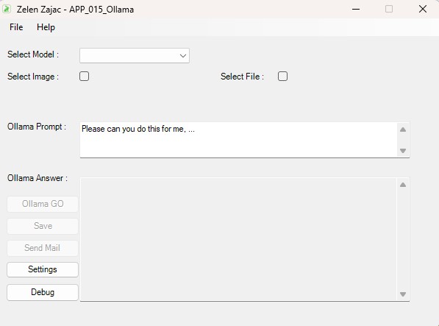Click the Ollama Prompt scroll down arrow

pyautogui.click(x=403, y=151)
